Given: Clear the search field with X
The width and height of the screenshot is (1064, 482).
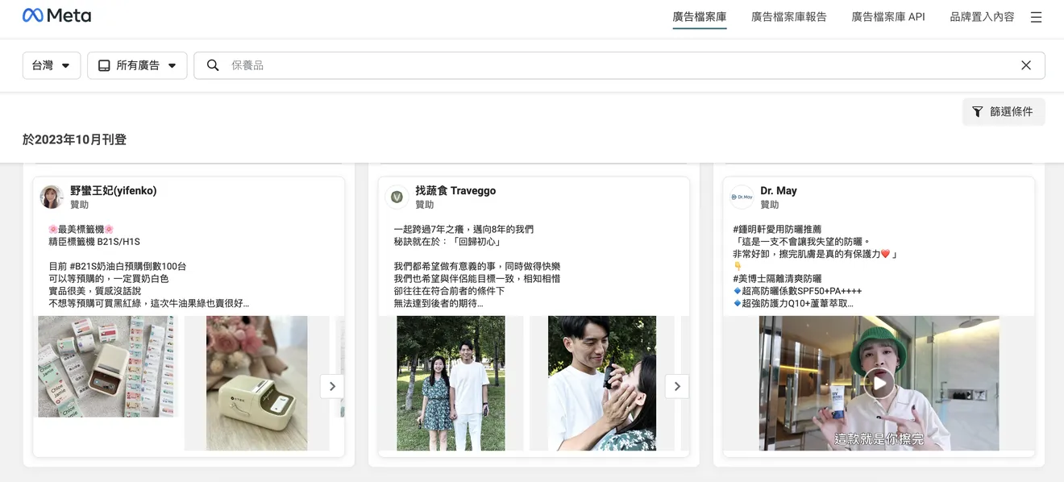Looking at the screenshot, I should coord(1026,65).
